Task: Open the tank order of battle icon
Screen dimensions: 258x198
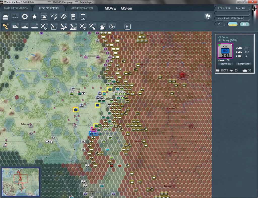Action: [x=6, y=17]
